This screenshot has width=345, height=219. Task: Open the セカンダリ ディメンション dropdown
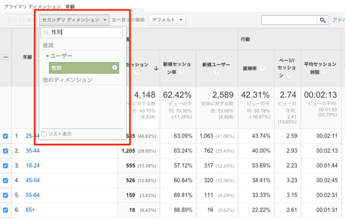[x=74, y=20]
